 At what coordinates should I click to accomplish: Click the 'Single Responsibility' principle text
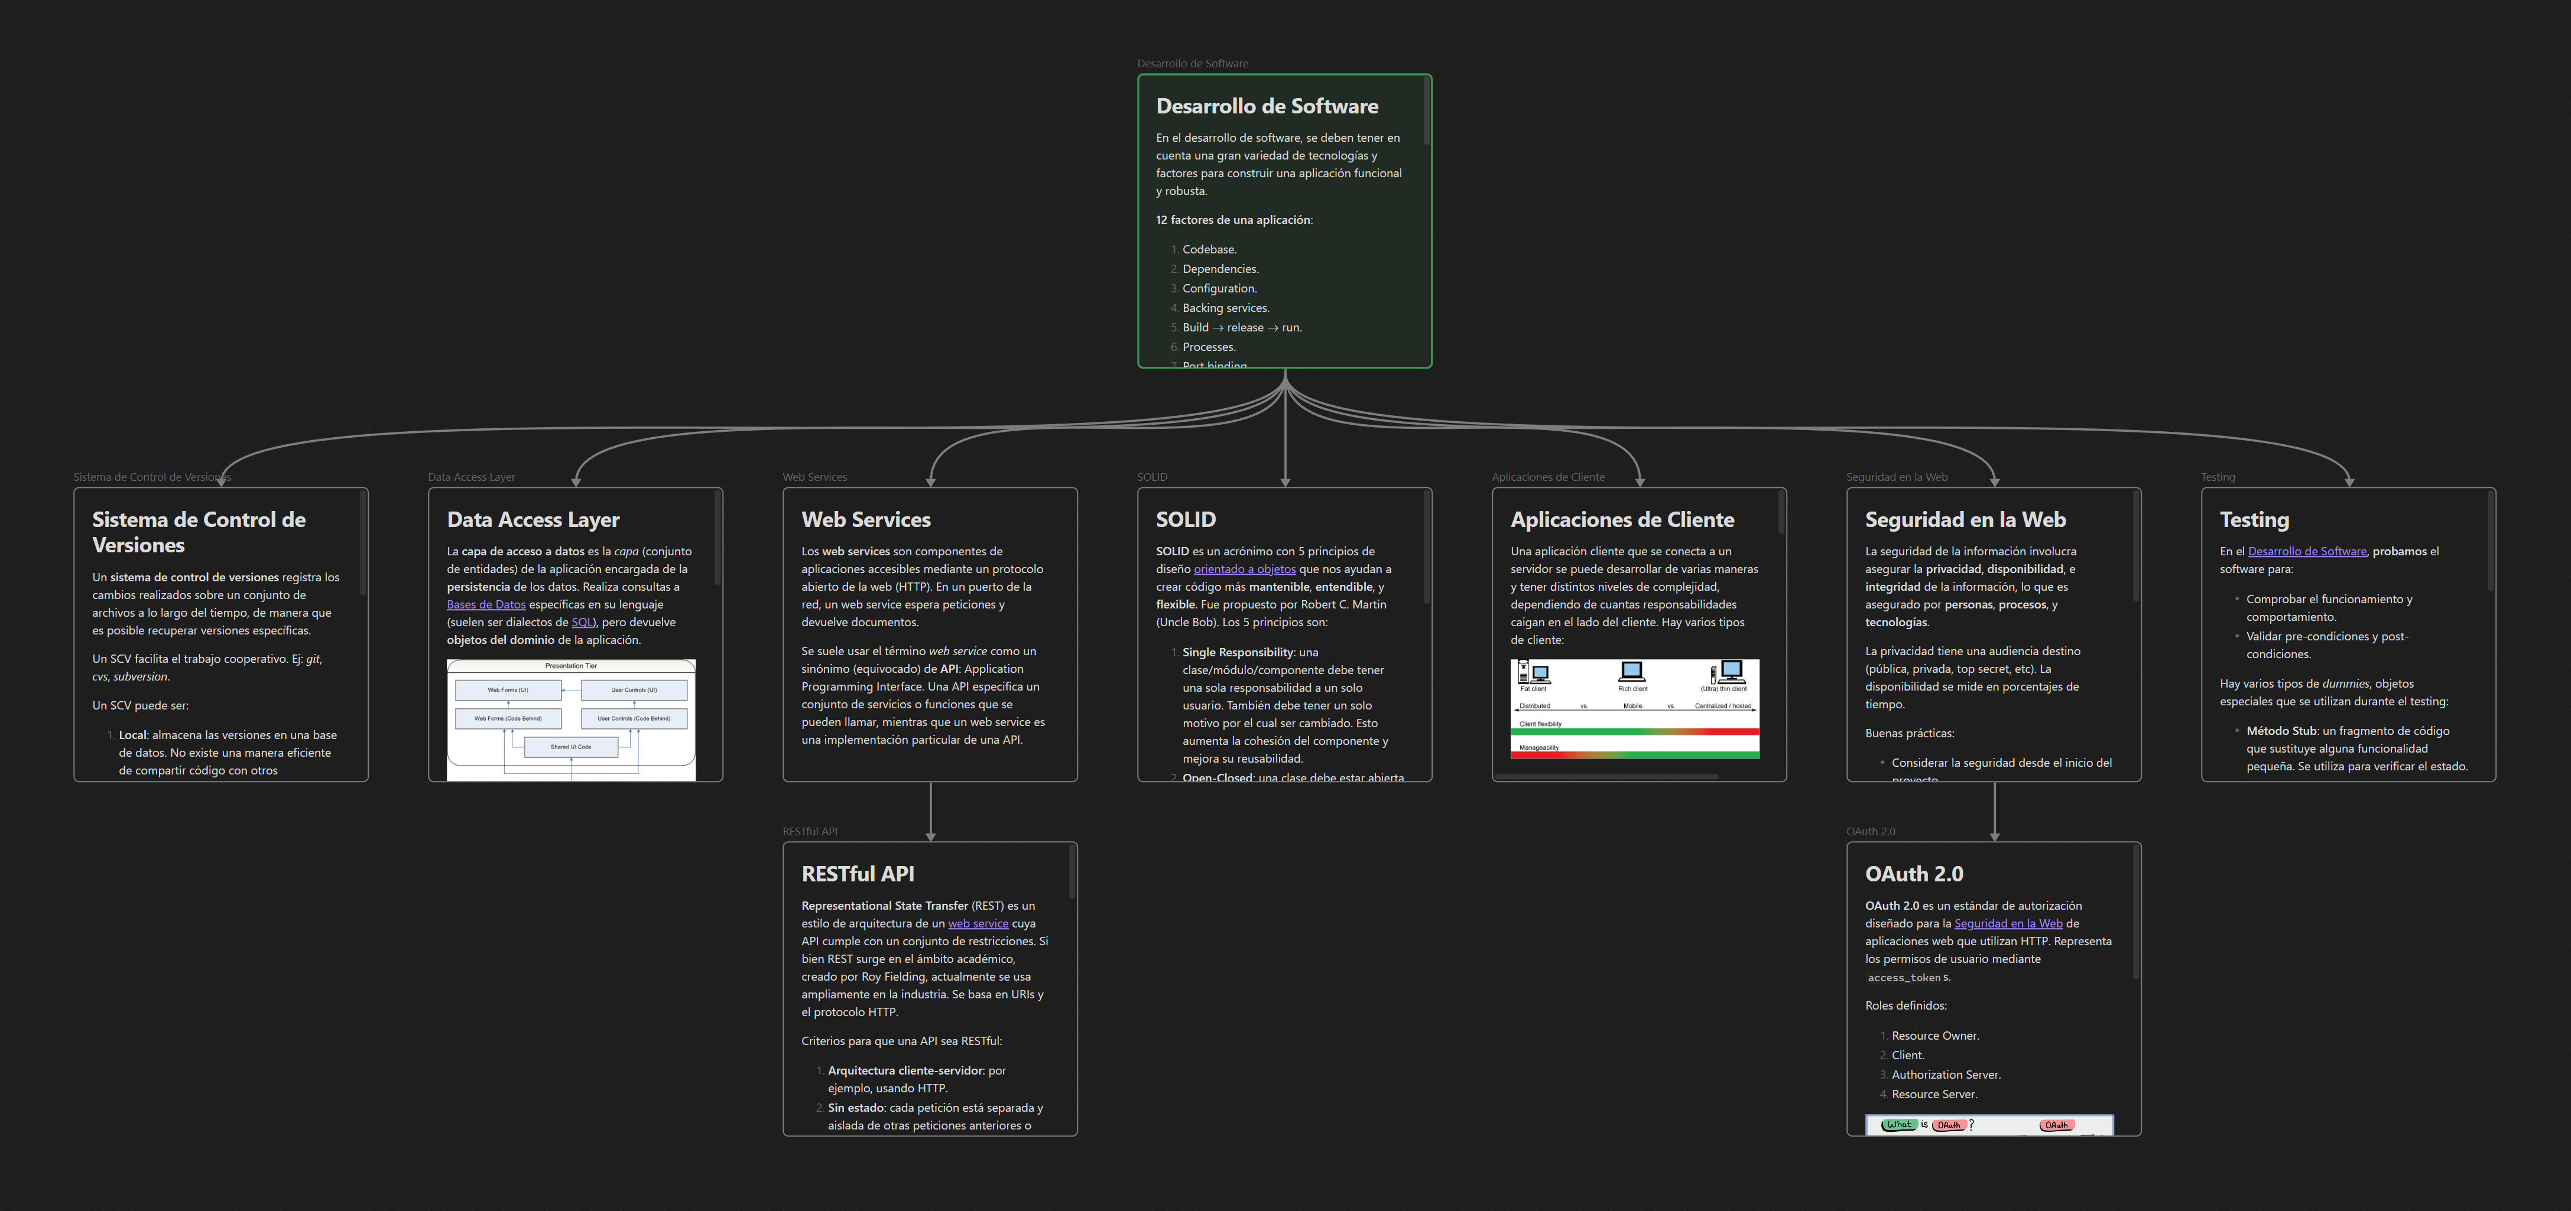tap(1238, 652)
